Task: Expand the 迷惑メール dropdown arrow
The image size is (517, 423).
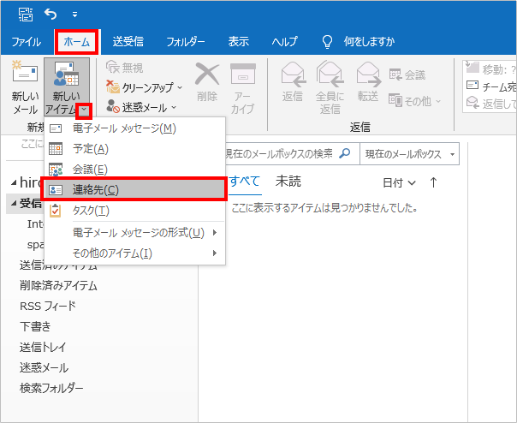Action: [174, 107]
